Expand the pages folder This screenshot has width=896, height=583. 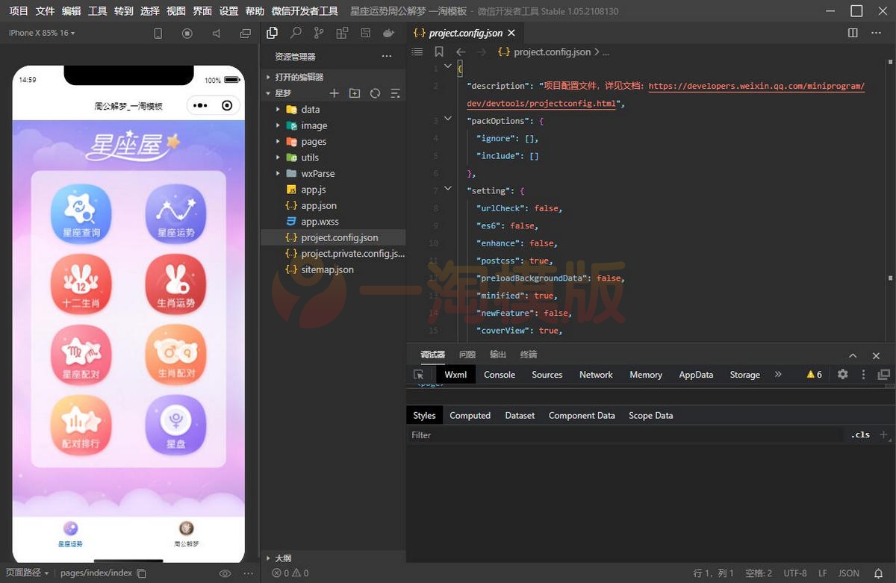(x=314, y=142)
